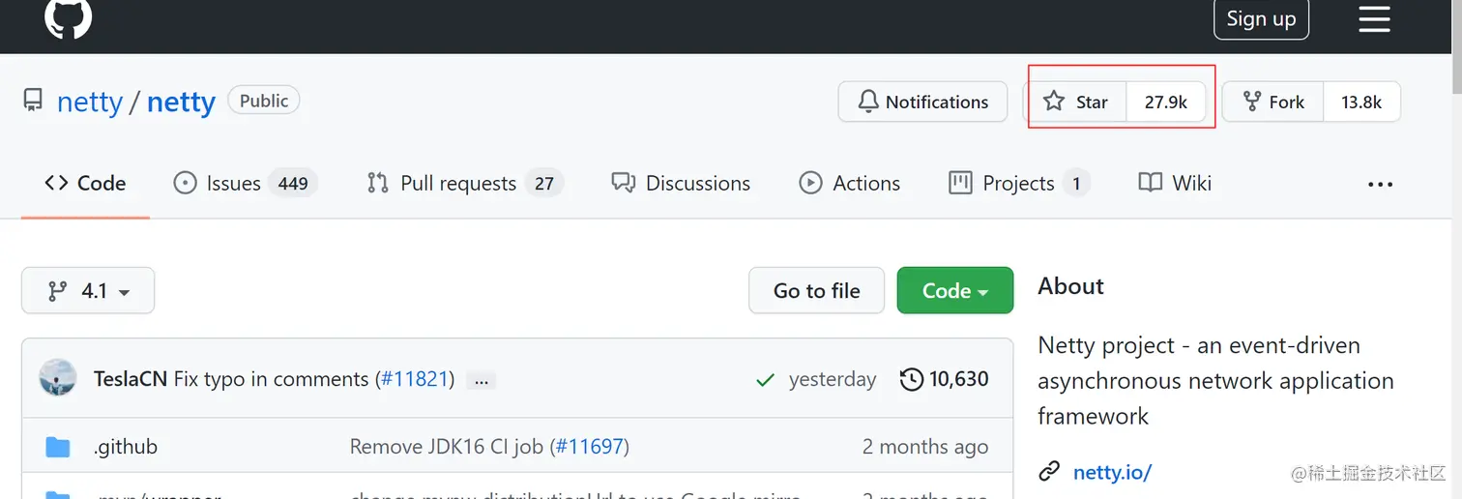Screen dimensions: 1462x499
Task: Show more repository tabs via ellipsis
Action: point(1380,184)
